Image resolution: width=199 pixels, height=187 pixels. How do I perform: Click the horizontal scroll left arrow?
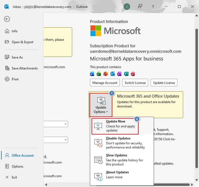[x=46, y=185]
